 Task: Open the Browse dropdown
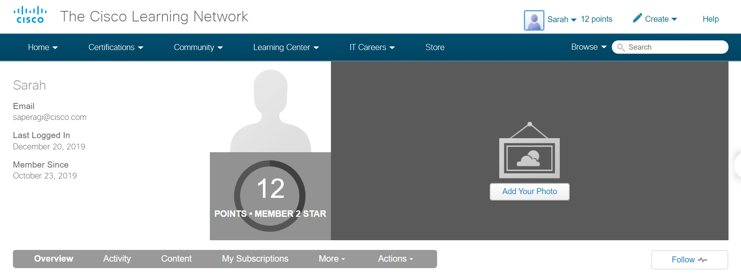(589, 47)
